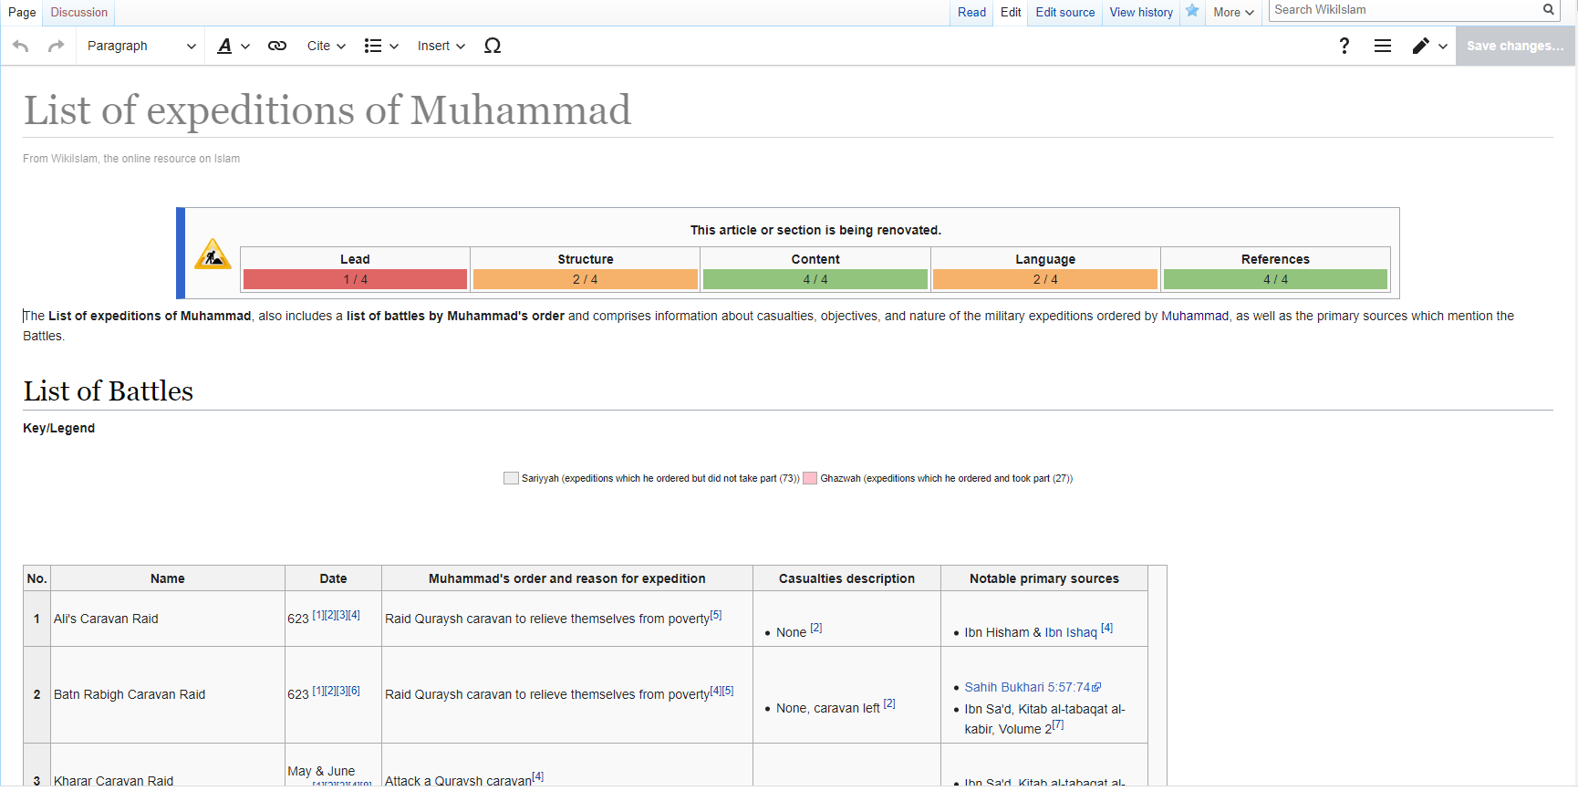Open the list structure dropdown
The image size is (1578, 791).
(x=381, y=46)
